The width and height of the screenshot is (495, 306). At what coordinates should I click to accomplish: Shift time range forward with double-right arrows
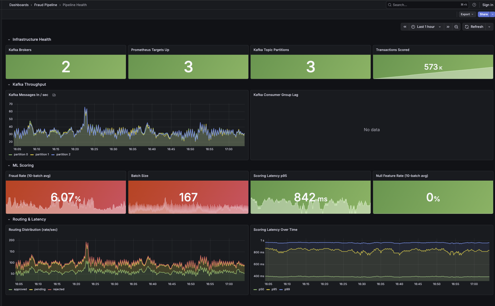coord(448,27)
